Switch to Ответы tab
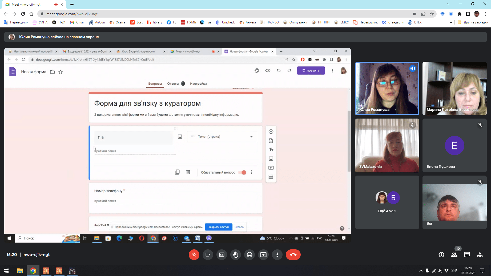 [x=173, y=84]
